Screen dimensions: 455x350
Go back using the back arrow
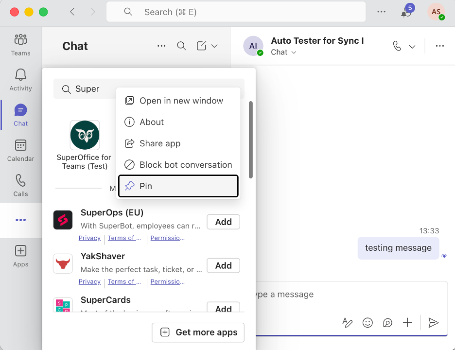(x=72, y=12)
